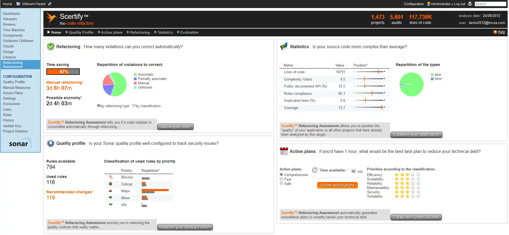509x235 pixels.
Task: Click the Administrator user icon
Action: pyautogui.click(x=428, y=4)
